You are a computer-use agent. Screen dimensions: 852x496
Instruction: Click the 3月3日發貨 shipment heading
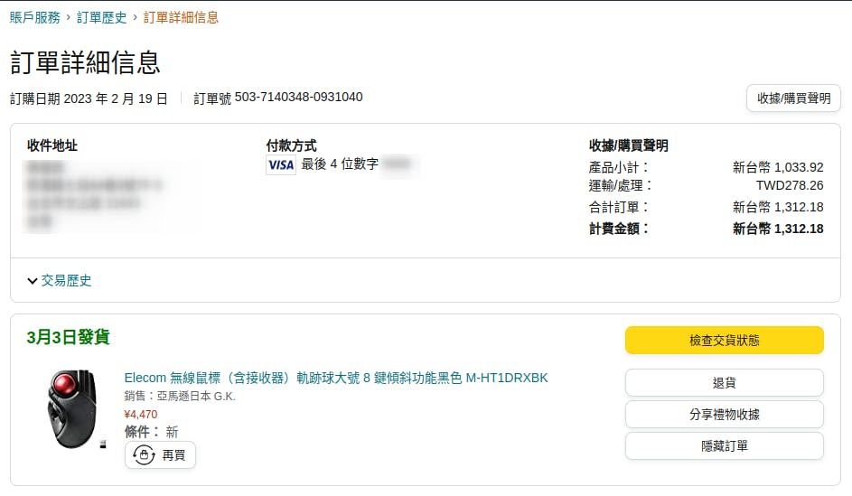[69, 337]
